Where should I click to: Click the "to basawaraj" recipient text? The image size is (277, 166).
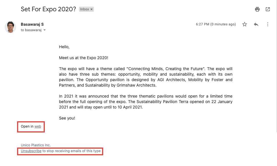pos(31,30)
